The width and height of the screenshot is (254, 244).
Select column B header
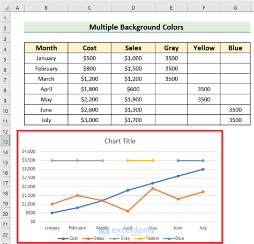pos(46,8)
